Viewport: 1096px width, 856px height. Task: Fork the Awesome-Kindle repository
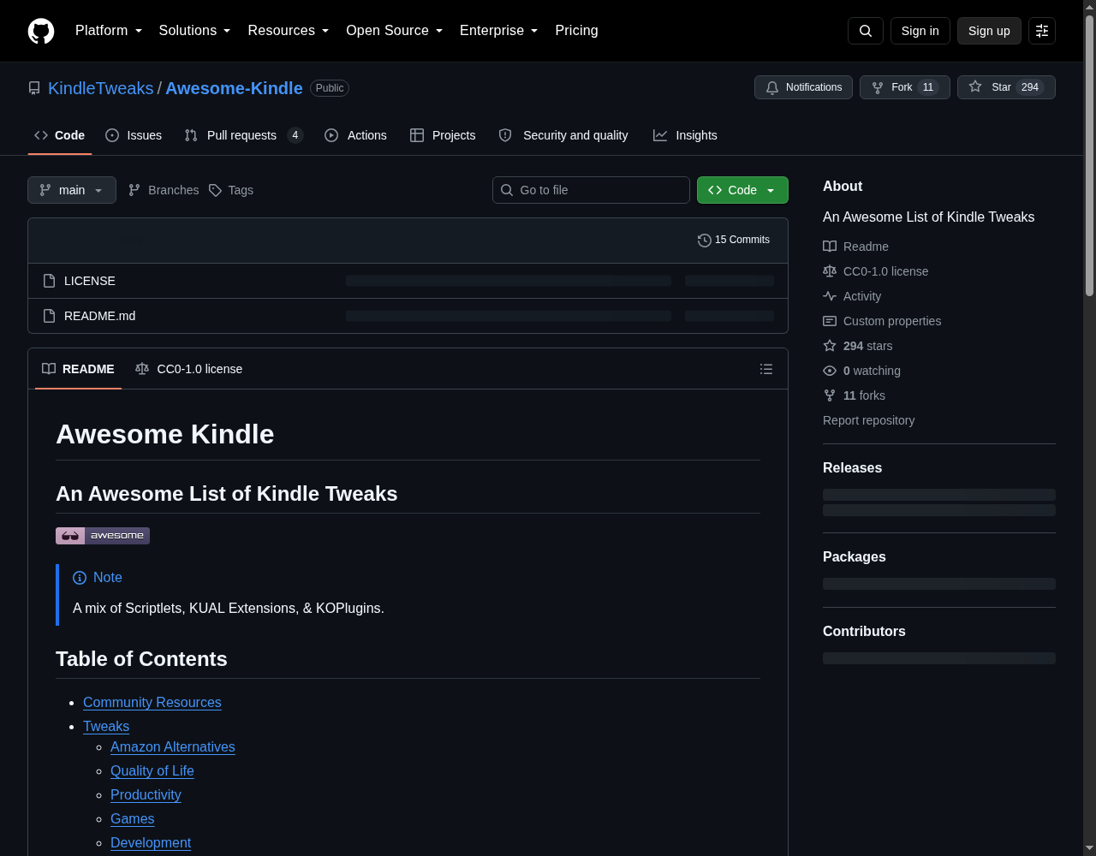point(905,87)
